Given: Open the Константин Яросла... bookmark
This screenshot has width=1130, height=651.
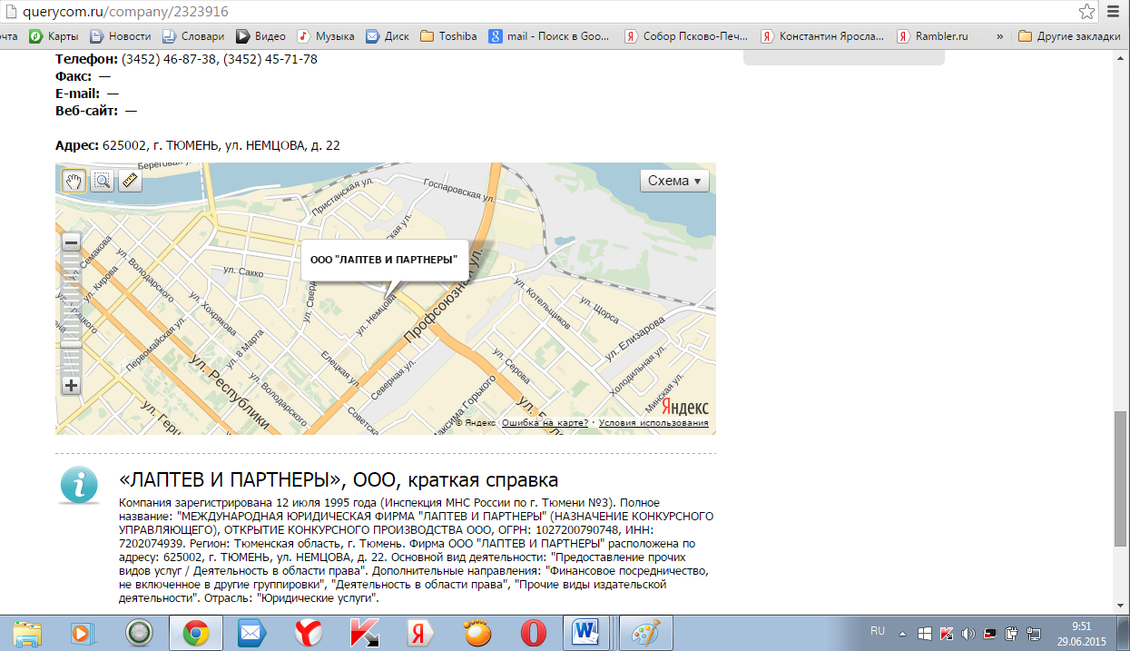Looking at the screenshot, I should pos(822,37).
